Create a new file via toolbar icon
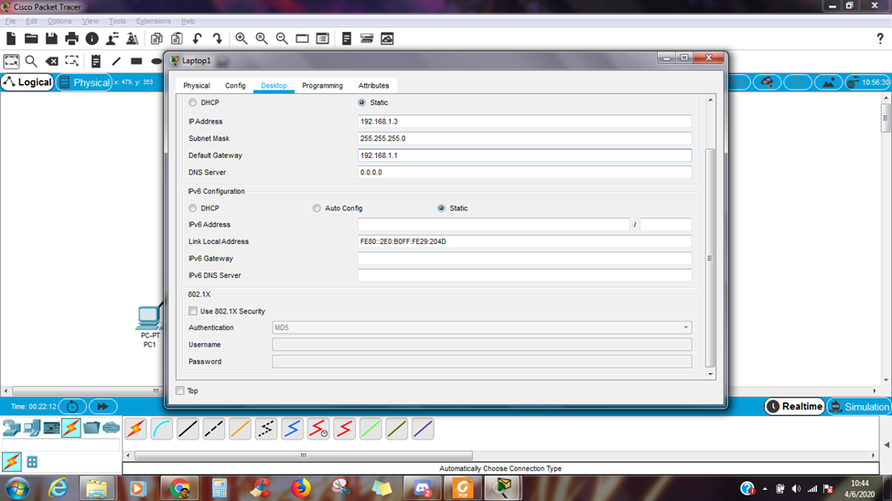 tap(11, 38)
